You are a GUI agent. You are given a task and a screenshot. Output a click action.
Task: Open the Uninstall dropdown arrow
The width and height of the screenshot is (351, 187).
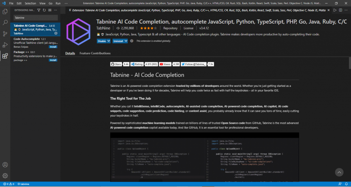pyautogui.click(x=126, y=41)
